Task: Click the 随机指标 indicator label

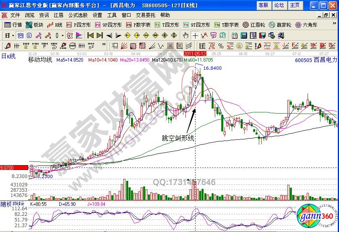Action: pyautogui.click(x=12, y=204)
